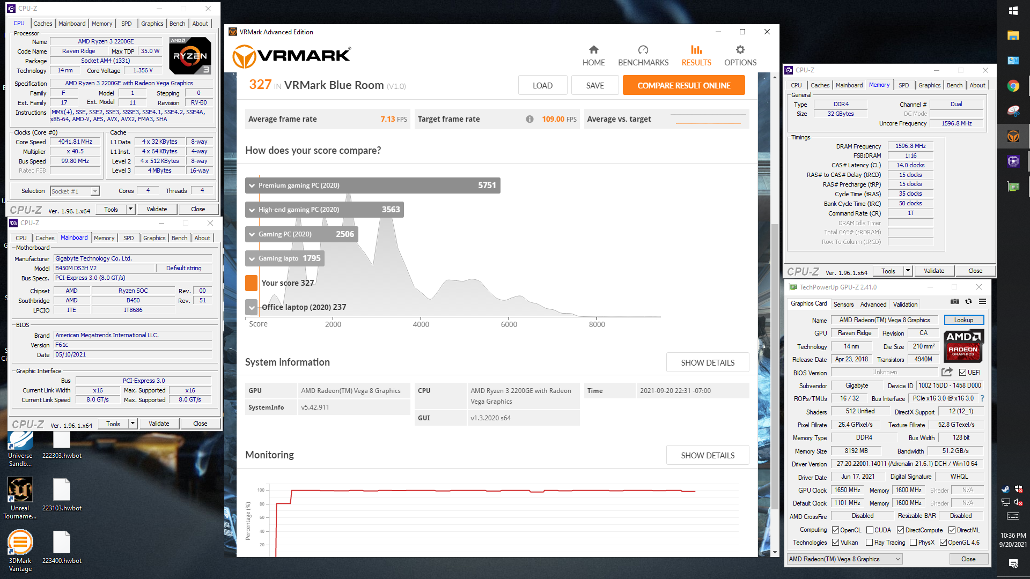Image resolution: width=1030 pixels, height=579 pixels.
Task: Toggle the DirectCompute checkbox
Action: (900, 530)
